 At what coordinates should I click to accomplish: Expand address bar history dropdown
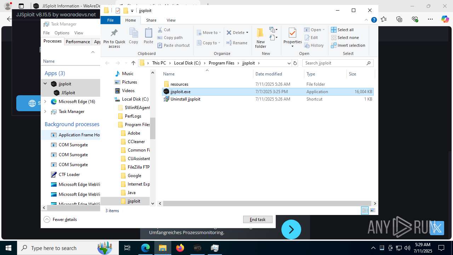click(289, 63)
